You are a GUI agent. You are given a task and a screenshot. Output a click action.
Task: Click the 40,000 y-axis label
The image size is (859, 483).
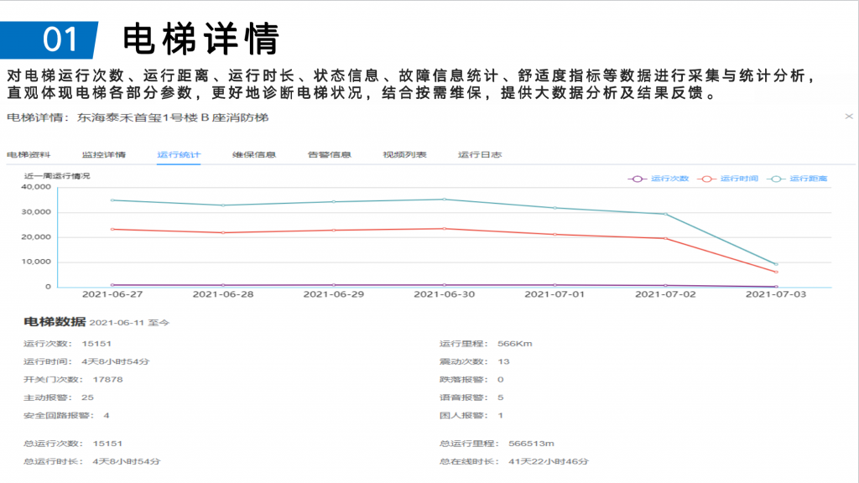36,187
